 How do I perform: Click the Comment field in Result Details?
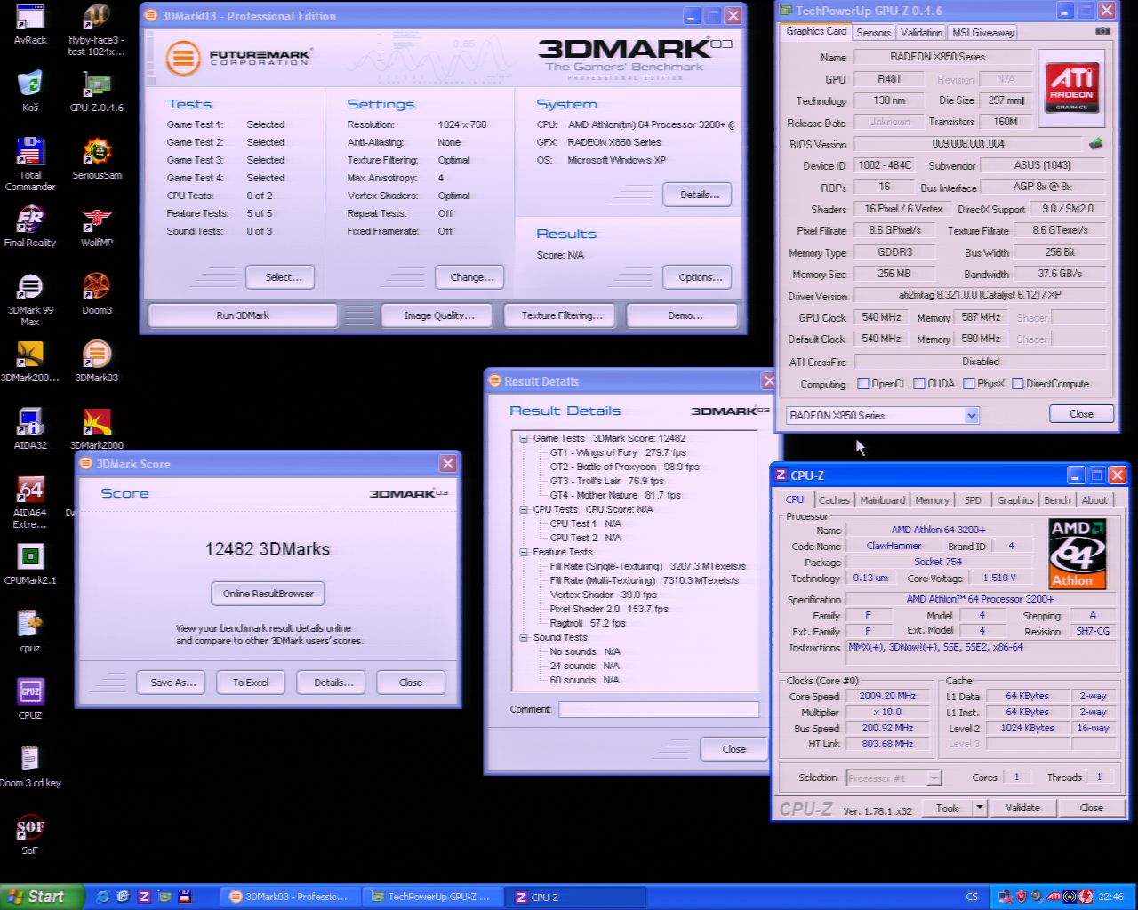[x=659, y=709]
